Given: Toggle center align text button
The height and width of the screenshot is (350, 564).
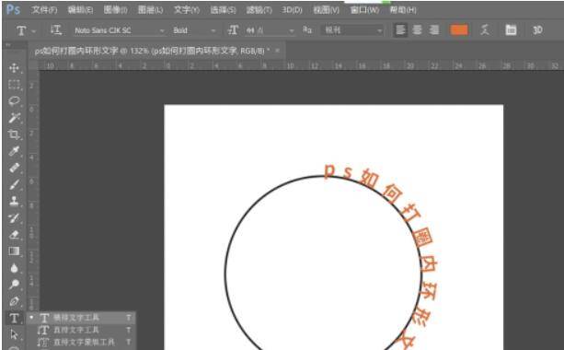Looking at the screenshot, I should click(x=417, y=29).
